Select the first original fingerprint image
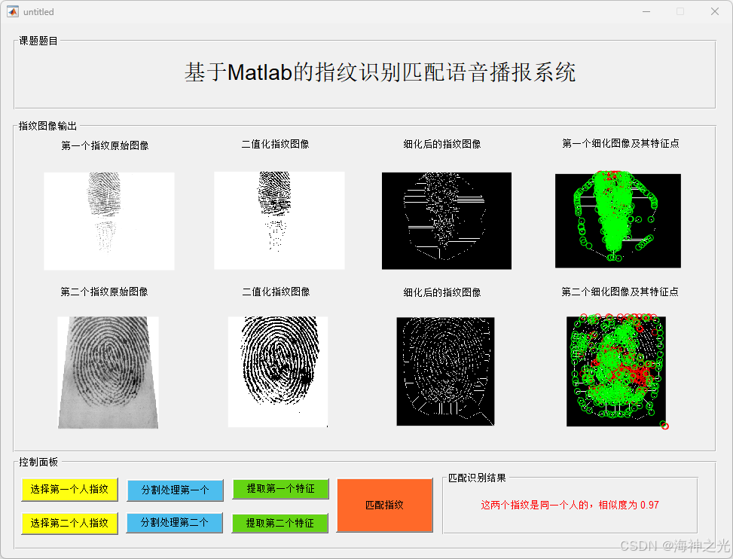733x559 pixels. point(109,221)
